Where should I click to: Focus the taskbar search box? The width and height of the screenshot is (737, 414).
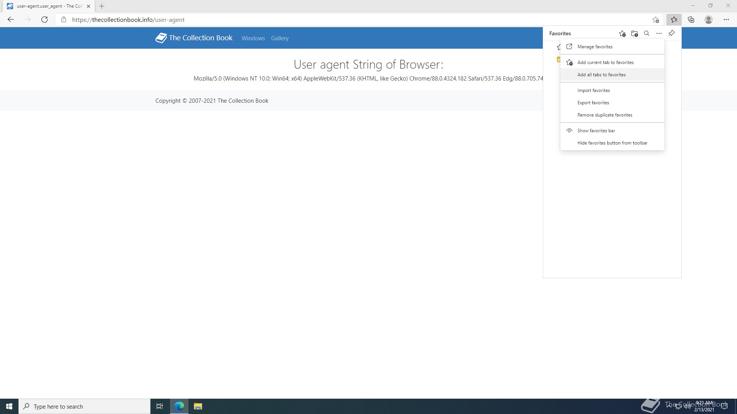coord(84,406)
